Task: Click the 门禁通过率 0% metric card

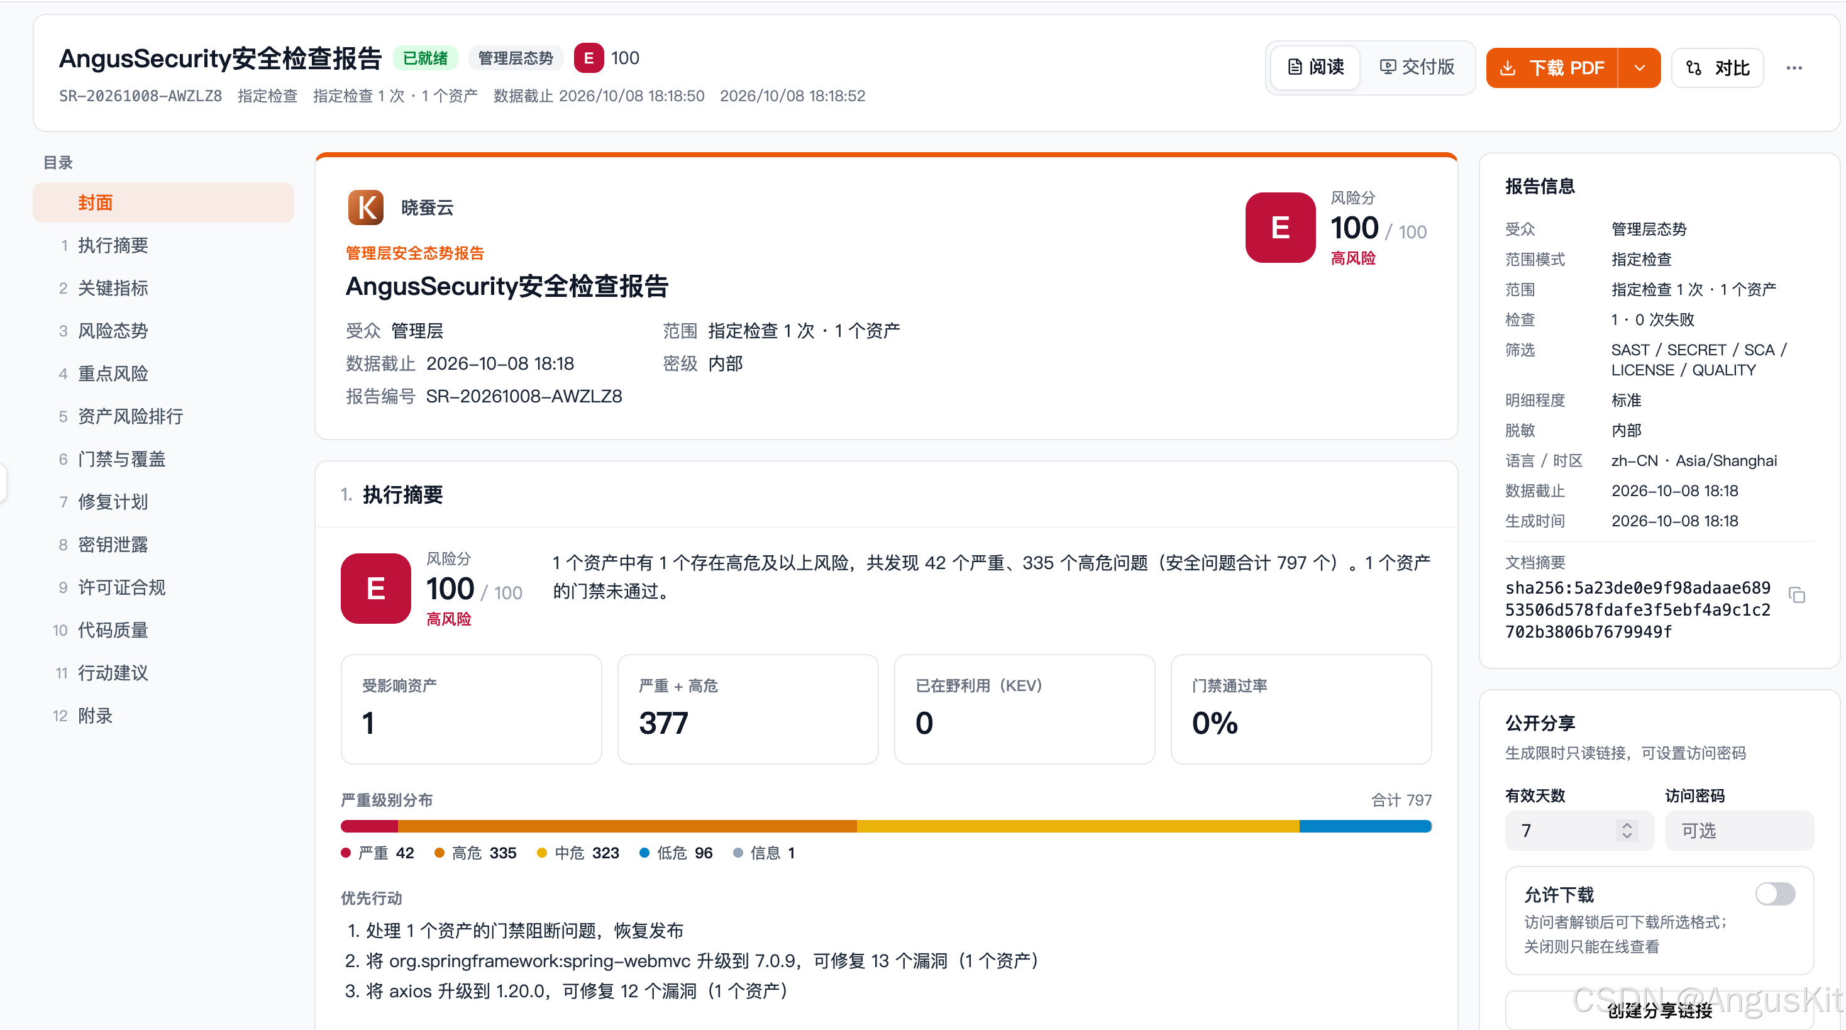Action: (x=1302, y=709)
